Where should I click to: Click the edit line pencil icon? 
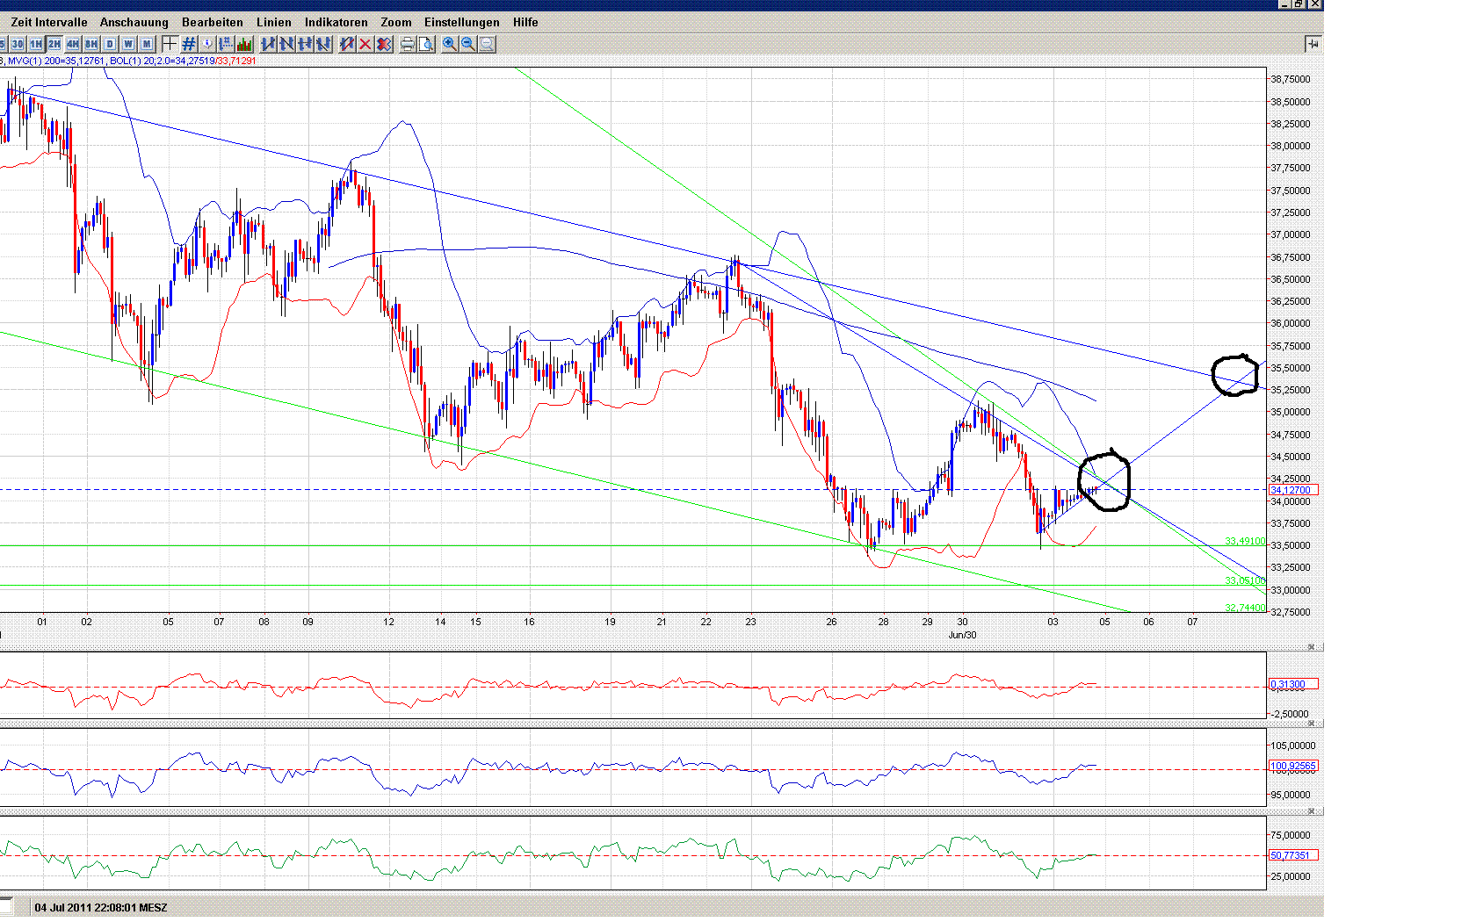coord(347,44)
